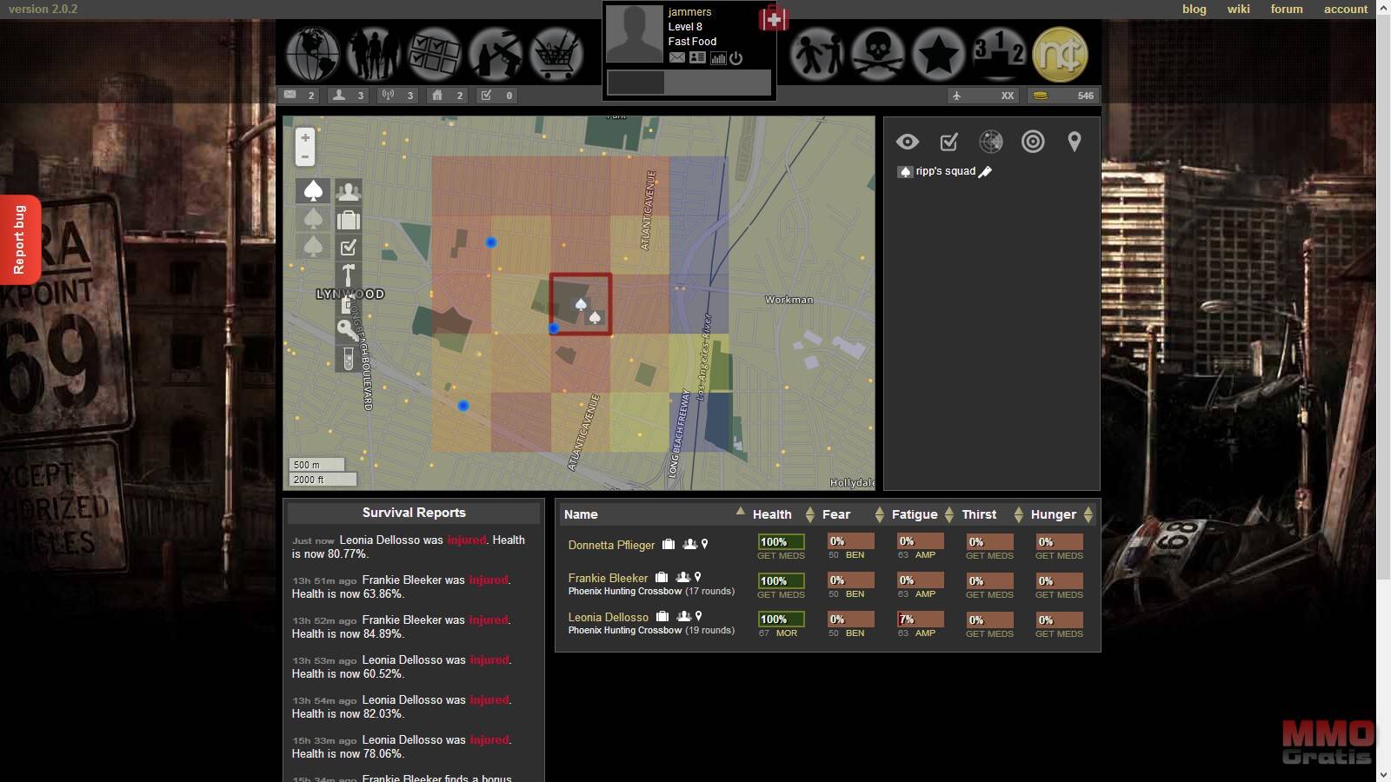Sort survivors by the Fatigue column arrows
Image resolution: width=1391 pixels, height=782 pixels.
pos(948,514)
